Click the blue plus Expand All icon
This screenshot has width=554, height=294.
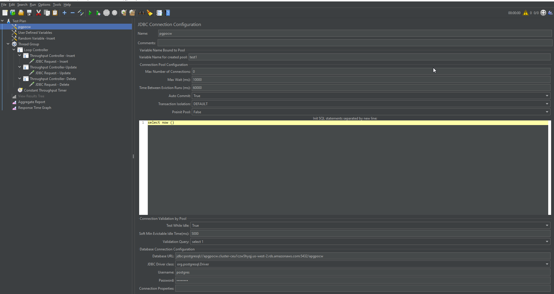[65, 13]
